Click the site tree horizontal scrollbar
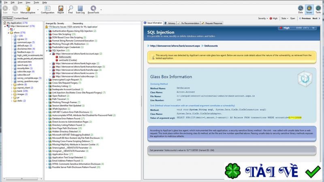This screenshot has height=182, width=324. click(x=22, y=179)
